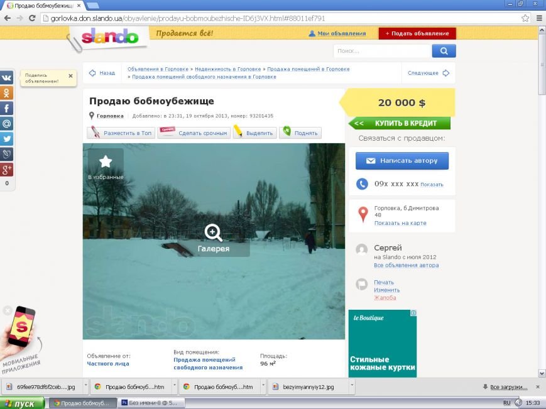Open Мои объявления link
Screen dimensions: 546x409
pos(337,33)
